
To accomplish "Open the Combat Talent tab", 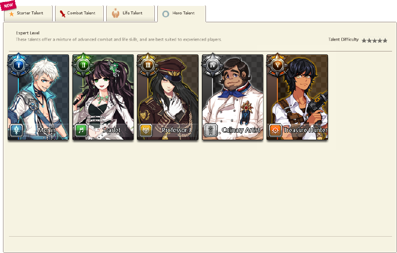I will point(79,13).
